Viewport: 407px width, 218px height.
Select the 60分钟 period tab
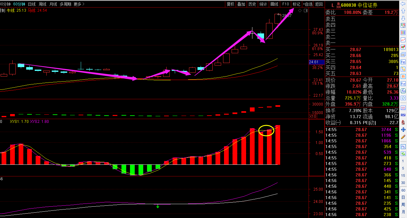(x=19, y=4)
